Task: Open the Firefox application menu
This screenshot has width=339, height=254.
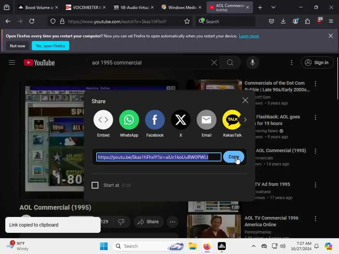Action: (x=331, y=21)
